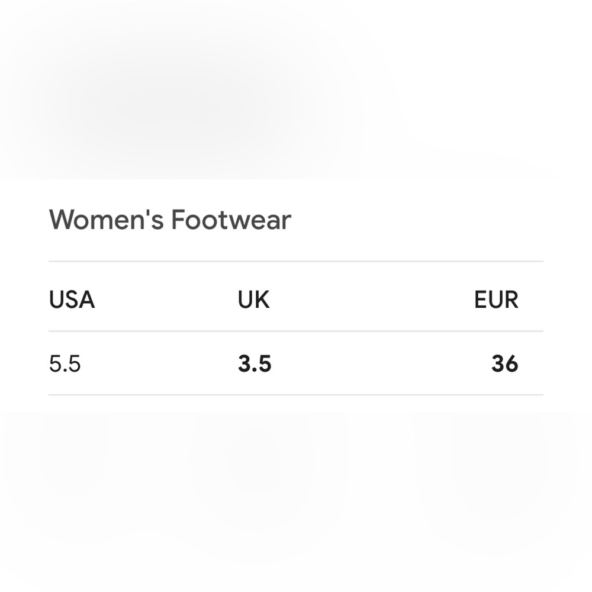The width and height of the screenshot is (592, 592).
Task: Click the empty space between USA and UK
Action: pyautogui.click(x=166, y=300)
